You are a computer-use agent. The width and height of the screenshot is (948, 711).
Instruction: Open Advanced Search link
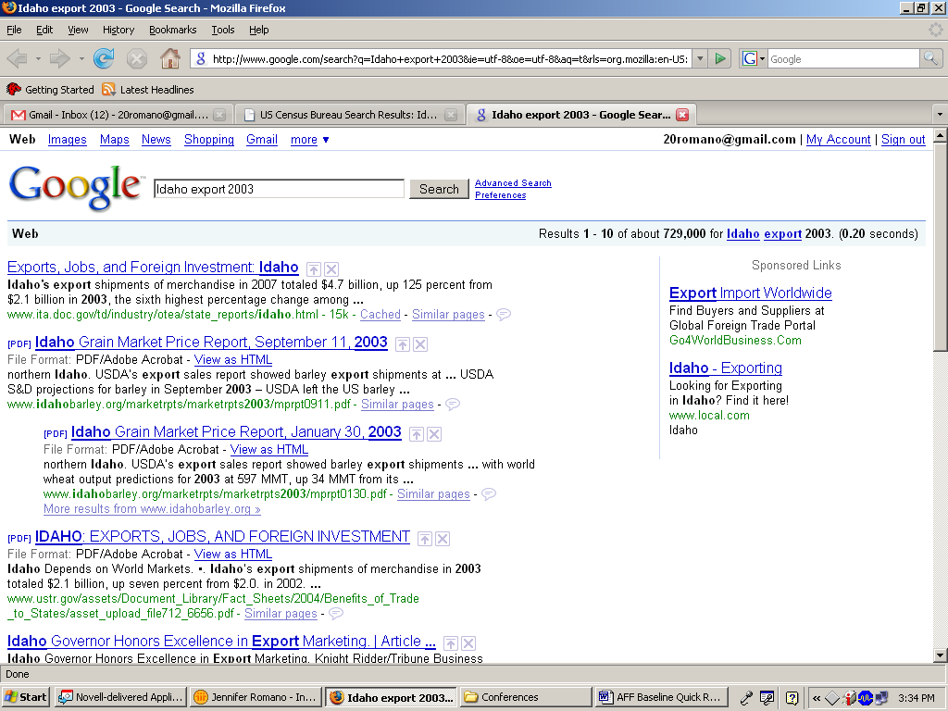coord(513,183)
